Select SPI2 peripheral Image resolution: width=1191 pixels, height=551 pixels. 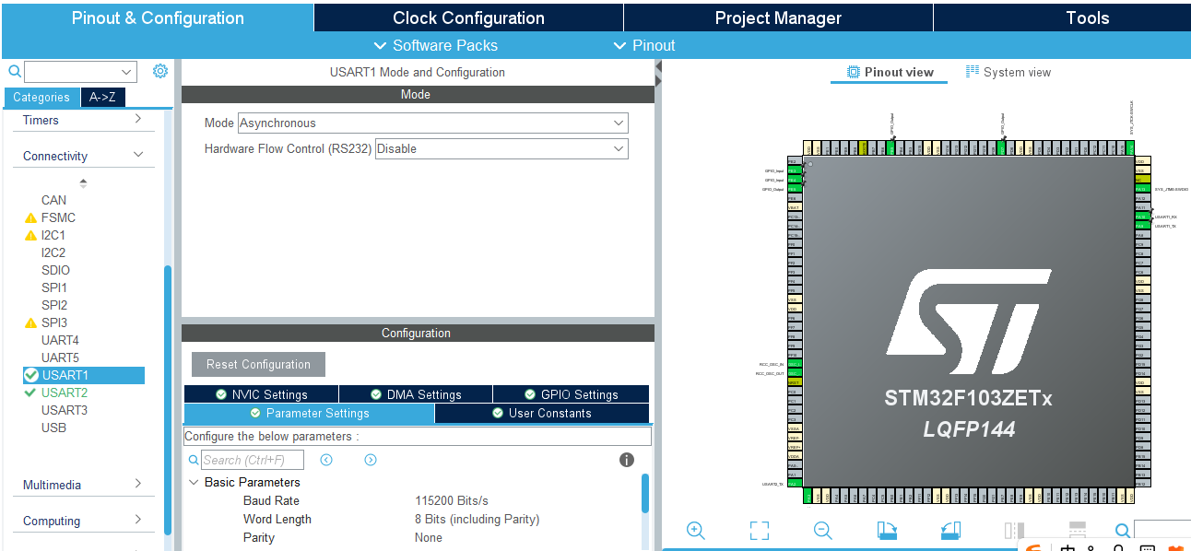coord(54,305)
